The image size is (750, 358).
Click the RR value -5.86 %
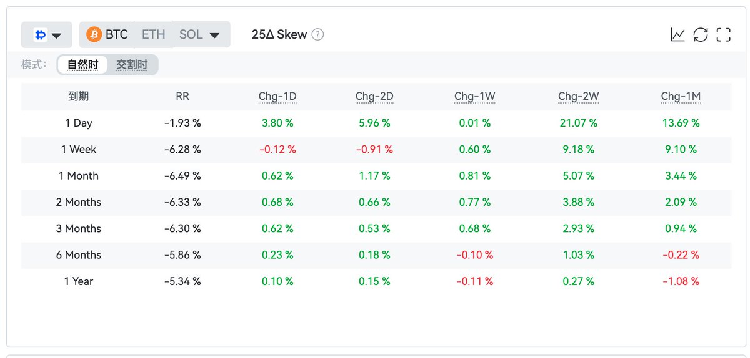point(182,255)
